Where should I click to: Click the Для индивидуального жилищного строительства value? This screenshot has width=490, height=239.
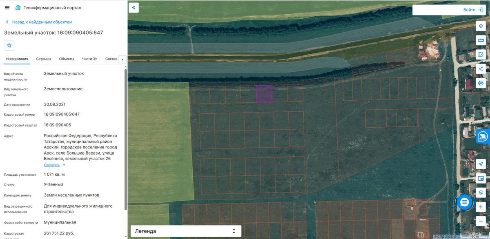[x=78, y=209]
